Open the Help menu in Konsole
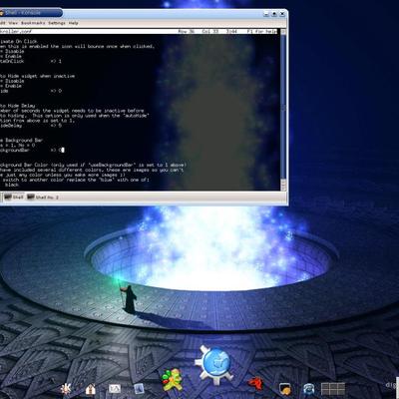 [x=73, y=23]
